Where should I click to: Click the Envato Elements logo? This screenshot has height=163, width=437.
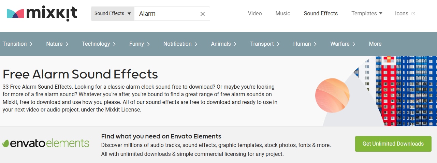click(x=46, y=143)
